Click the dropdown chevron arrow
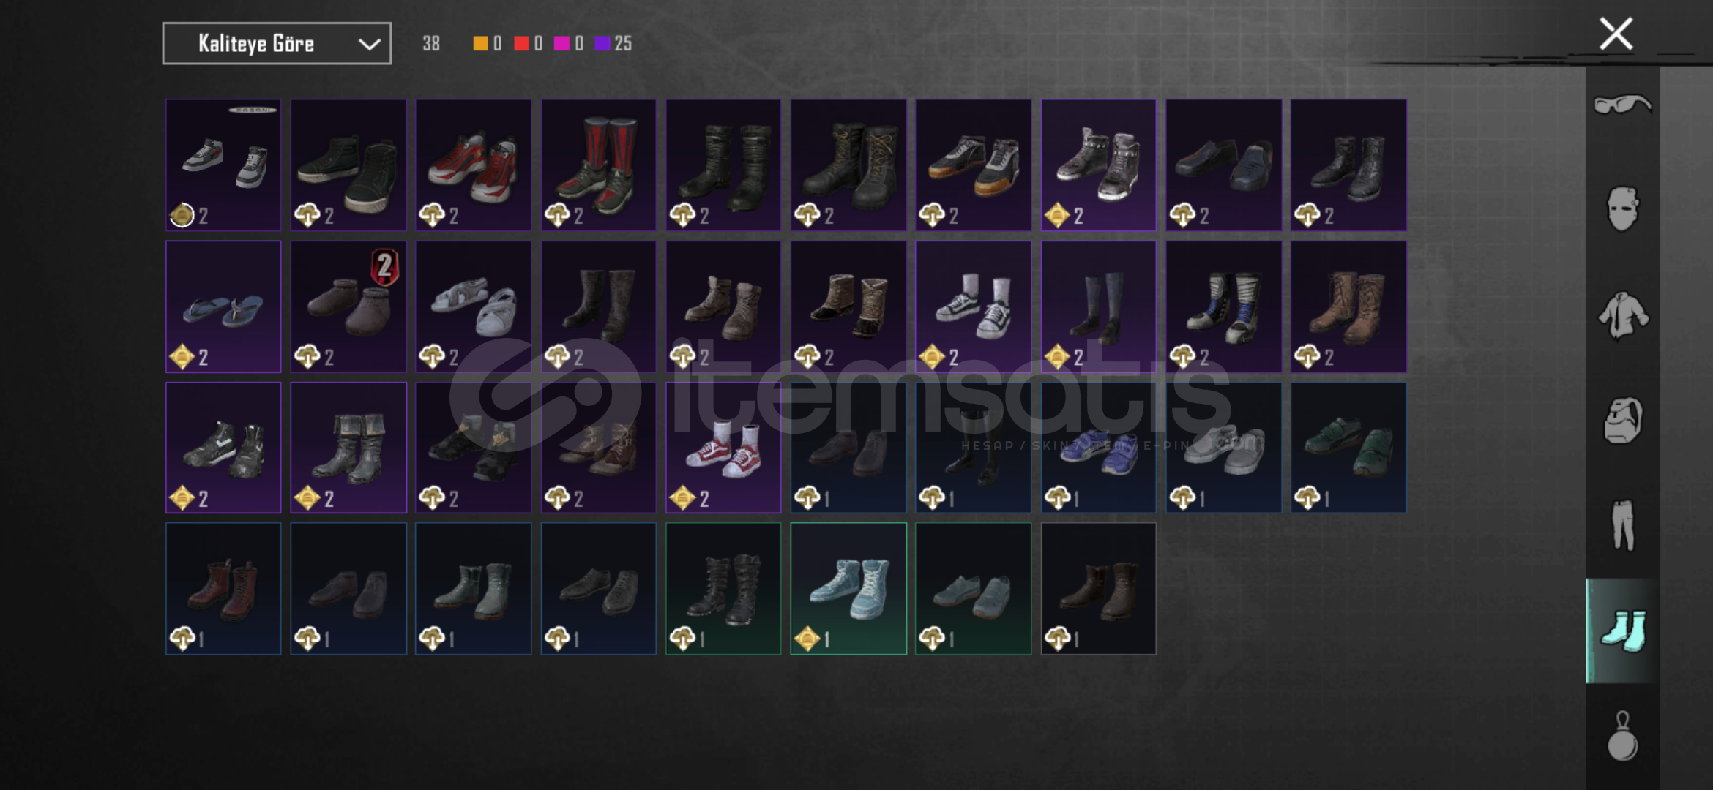Image resolution: width=1713 pixels, height=790 pixels. click(369, 45)
